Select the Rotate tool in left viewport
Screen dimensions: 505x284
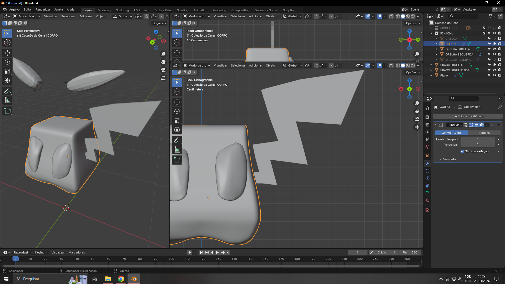click(7, 62)
